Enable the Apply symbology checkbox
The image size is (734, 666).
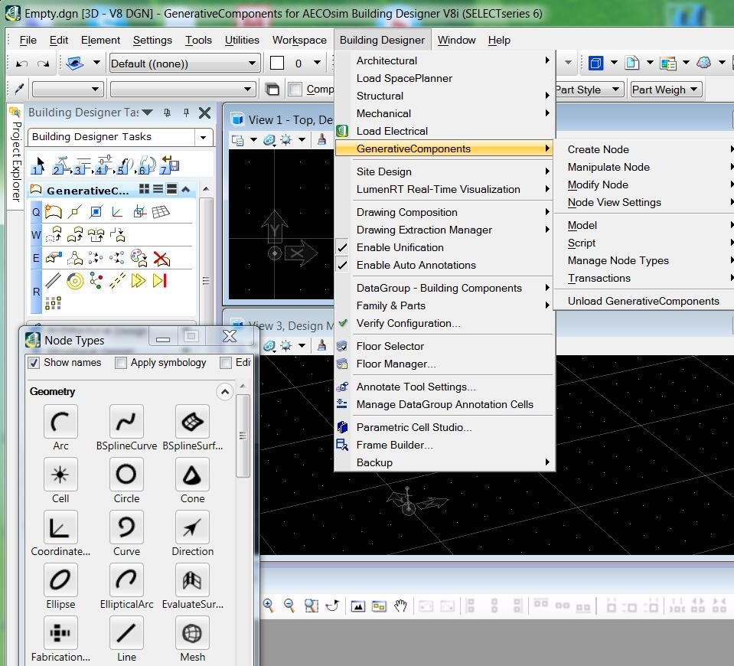point(121,363)
